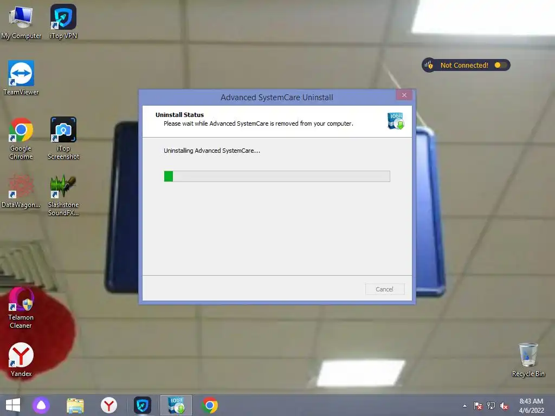Launch Google Chrome desktop shortcut

(21, 139)
